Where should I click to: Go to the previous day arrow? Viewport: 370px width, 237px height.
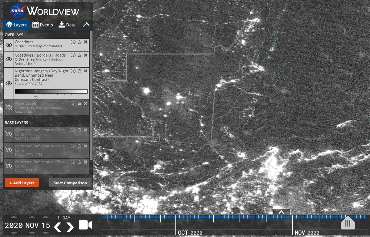(x=58, y=227)
